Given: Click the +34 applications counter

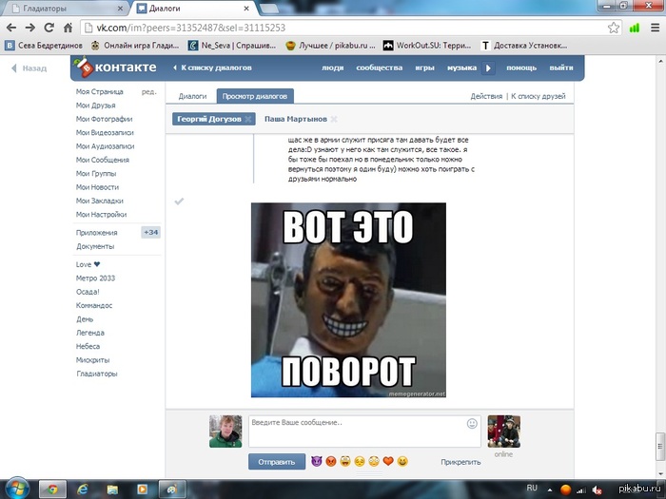Looking at the screenshot, I should [150, 233].
